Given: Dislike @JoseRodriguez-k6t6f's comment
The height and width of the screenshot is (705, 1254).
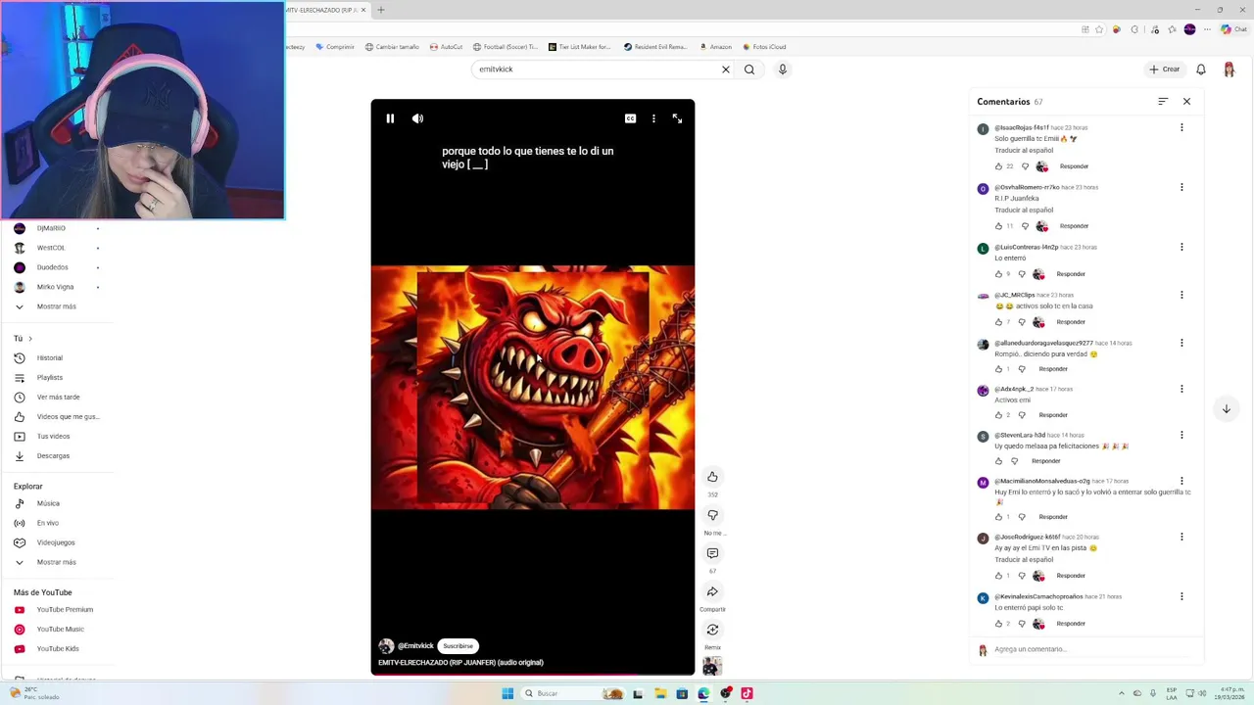Looking at the screenshot, I should [x=1022, y=576].
